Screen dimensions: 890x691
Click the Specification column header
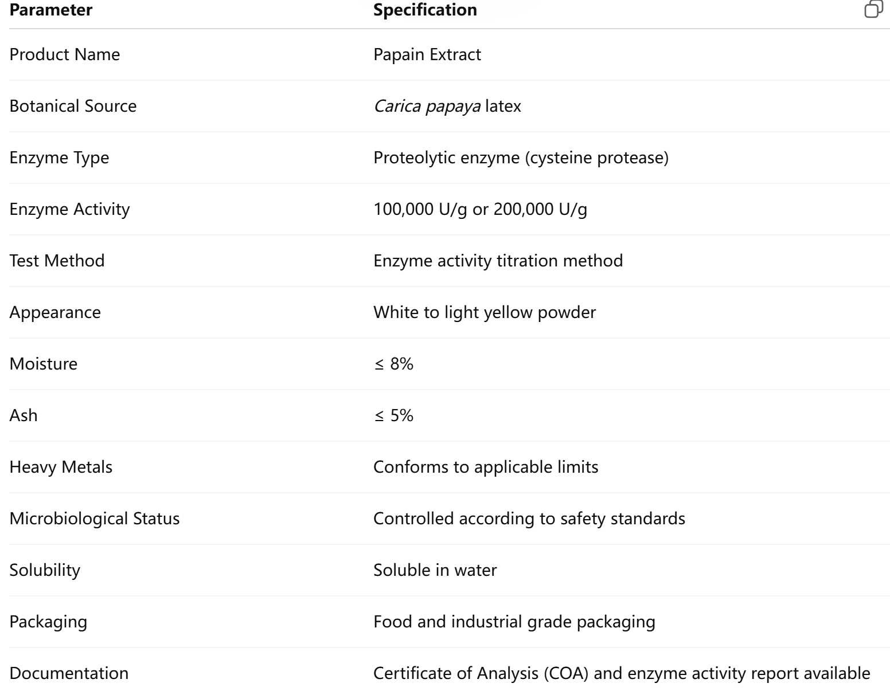click(425, 10)
